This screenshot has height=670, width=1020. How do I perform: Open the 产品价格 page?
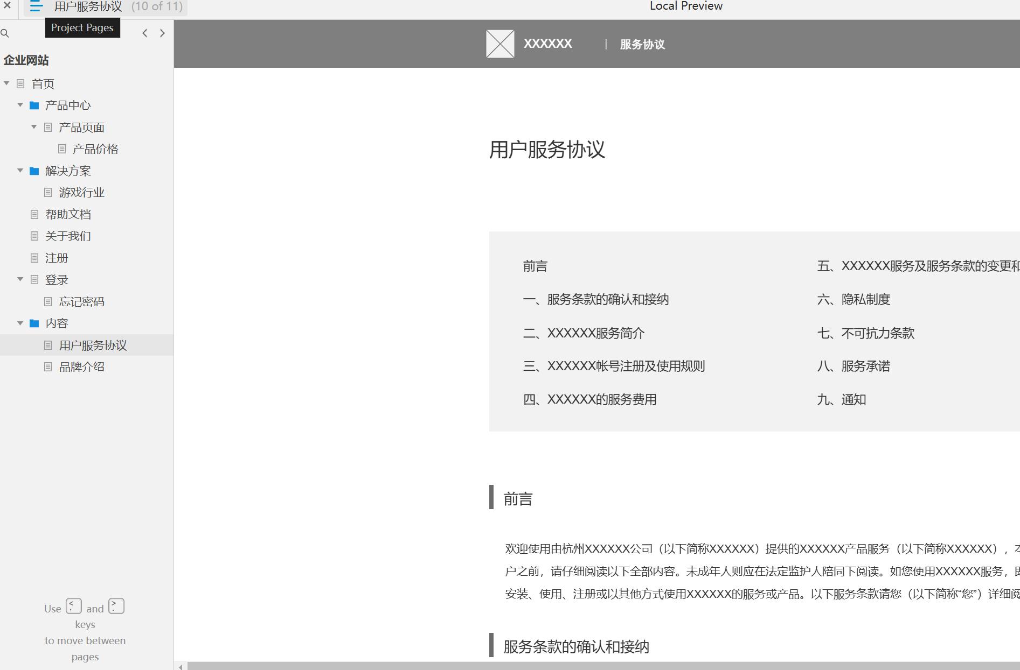tap(95, 149)
